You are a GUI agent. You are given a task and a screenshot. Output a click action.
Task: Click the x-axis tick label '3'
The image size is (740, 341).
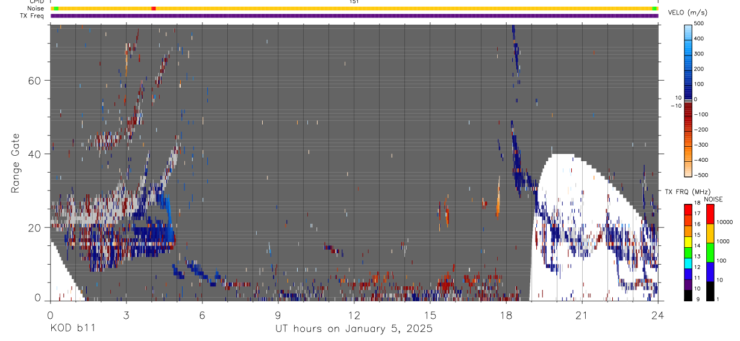[x=126, y=315]
